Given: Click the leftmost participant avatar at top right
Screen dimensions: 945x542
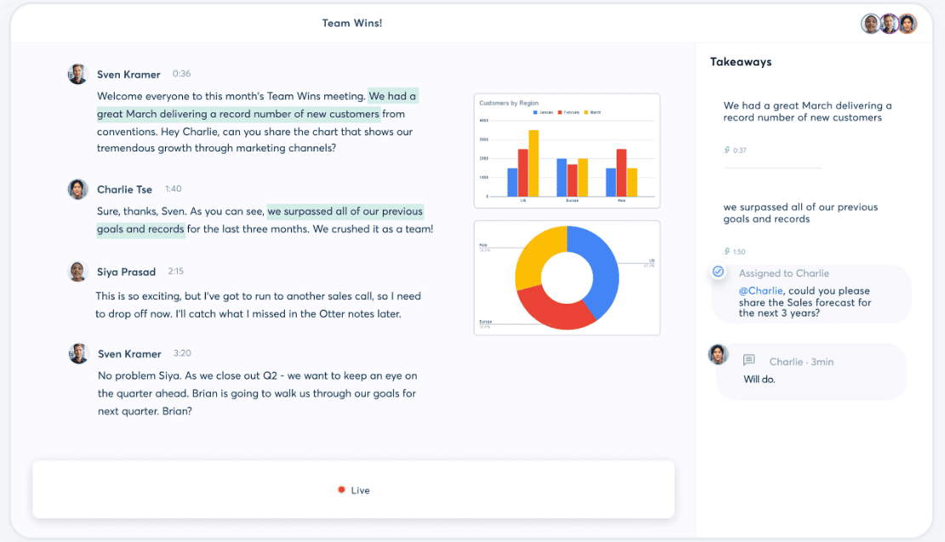Looking at the screenshot, I should click(x=870, y=24).
